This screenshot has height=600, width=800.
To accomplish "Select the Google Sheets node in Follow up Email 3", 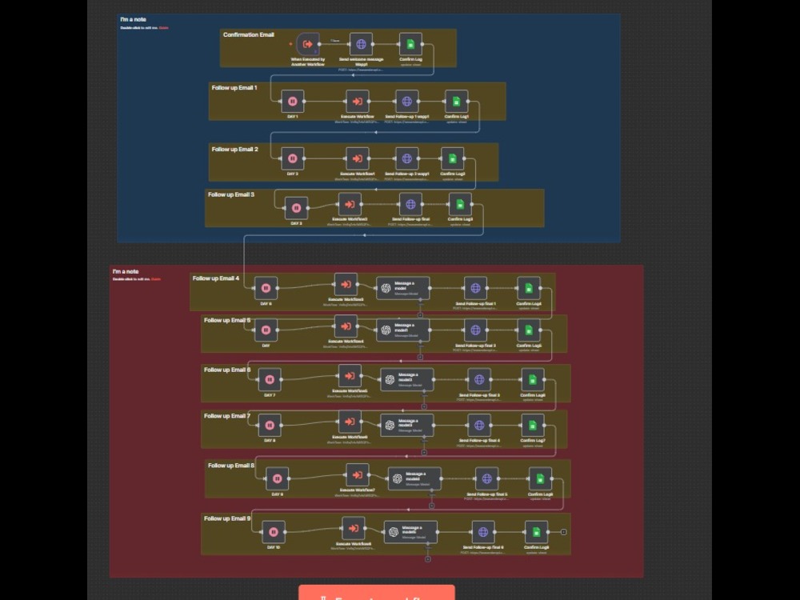I will (x=460, y=205).
